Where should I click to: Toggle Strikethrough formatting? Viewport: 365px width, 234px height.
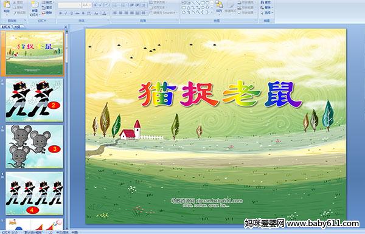click(x=77, y=13)
